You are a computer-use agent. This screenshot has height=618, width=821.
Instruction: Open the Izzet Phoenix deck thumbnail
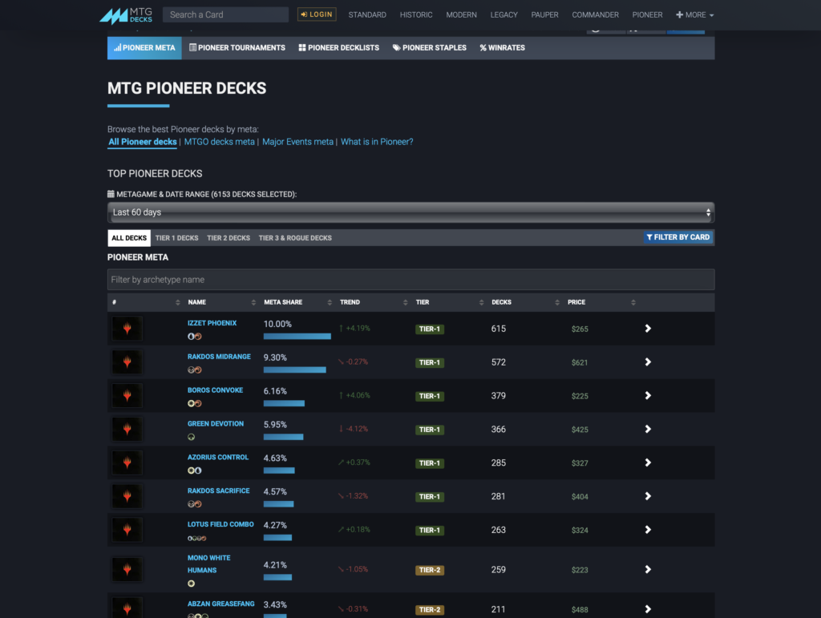click(127, 329)
